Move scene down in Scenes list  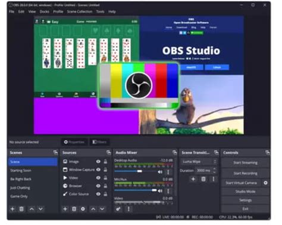[x=40, y=209]
